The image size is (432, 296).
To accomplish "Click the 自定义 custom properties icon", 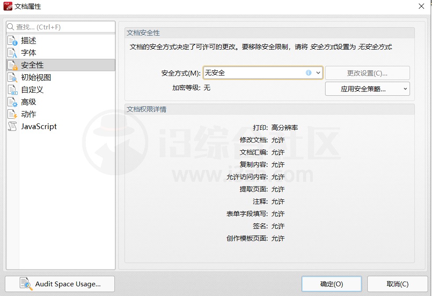I will (x=12, y=90).
